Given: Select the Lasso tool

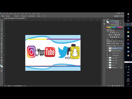Looking at the screenshot, I should [x=2, y=25].
